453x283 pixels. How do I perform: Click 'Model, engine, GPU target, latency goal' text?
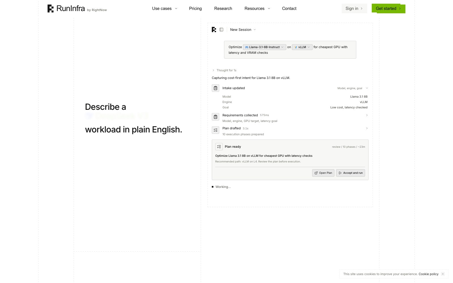tap(250, 121)
